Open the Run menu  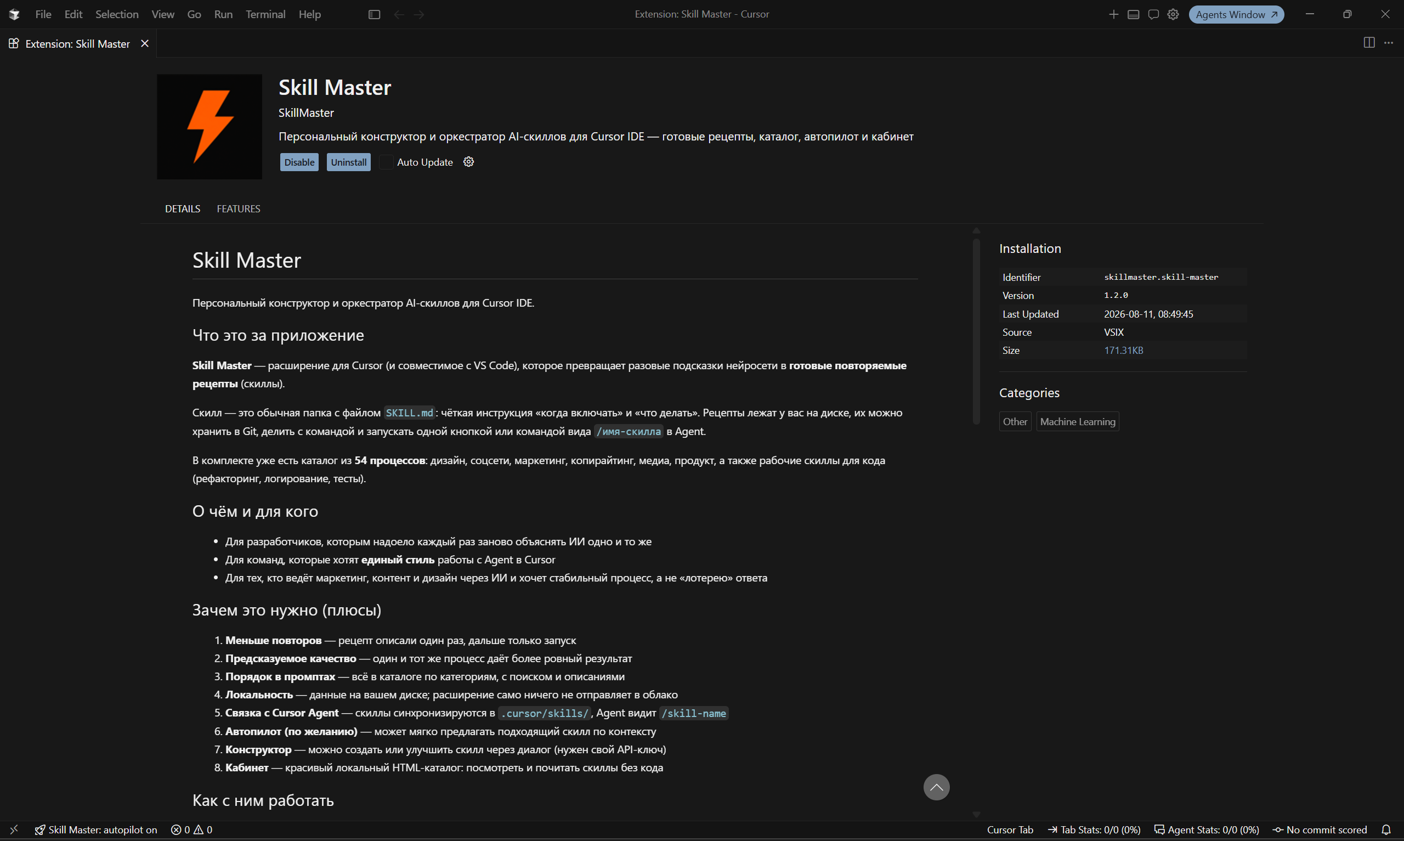(x=223, y=14)
